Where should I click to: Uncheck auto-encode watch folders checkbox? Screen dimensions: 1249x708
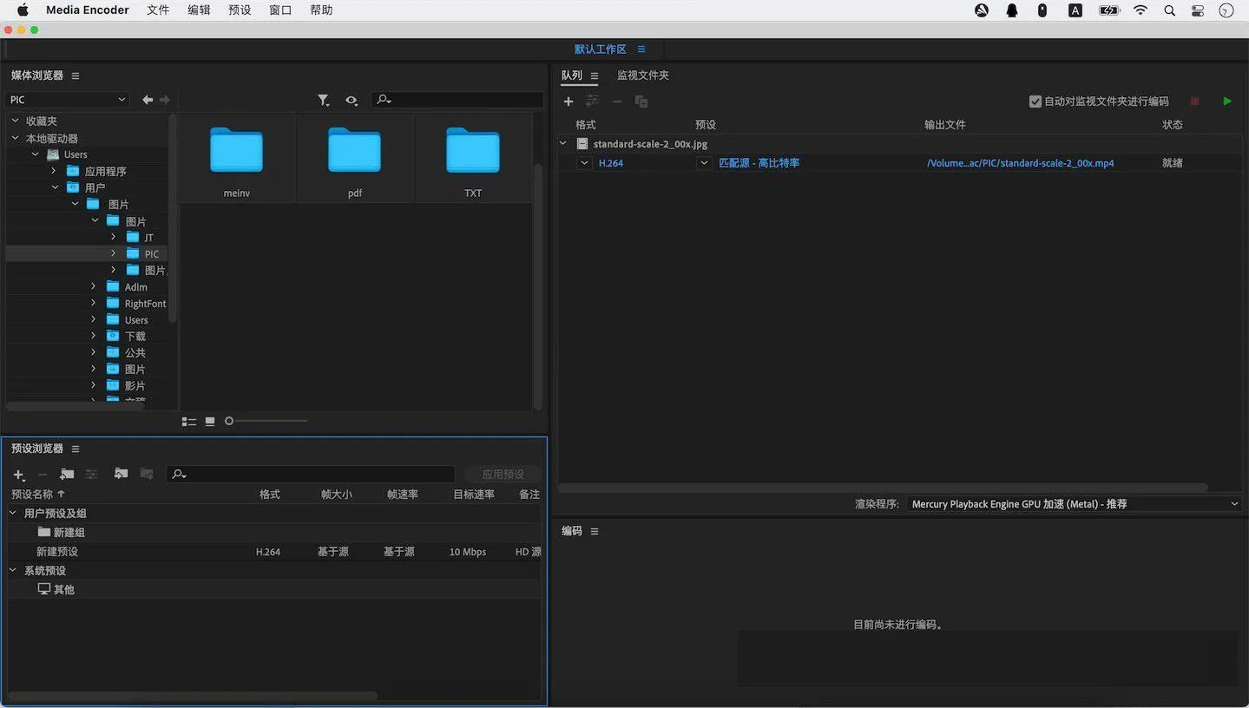(x=1035, y=102)
